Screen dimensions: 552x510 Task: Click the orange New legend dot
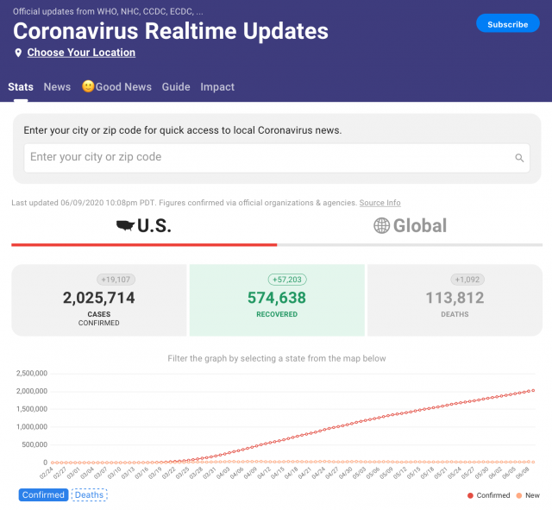point(519,495)
